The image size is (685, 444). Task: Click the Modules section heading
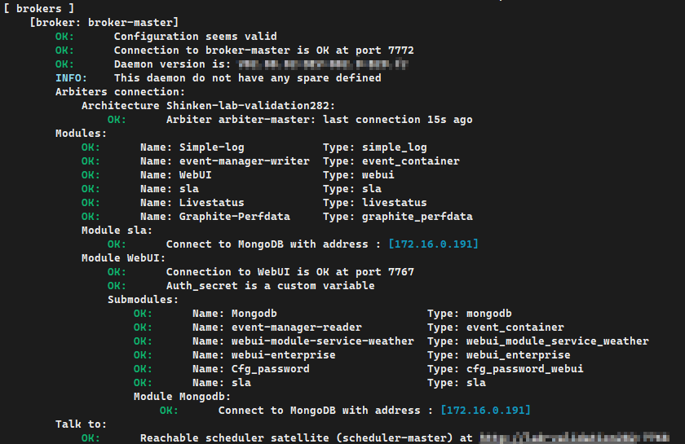pyautogui.click(x=81, y=134)
